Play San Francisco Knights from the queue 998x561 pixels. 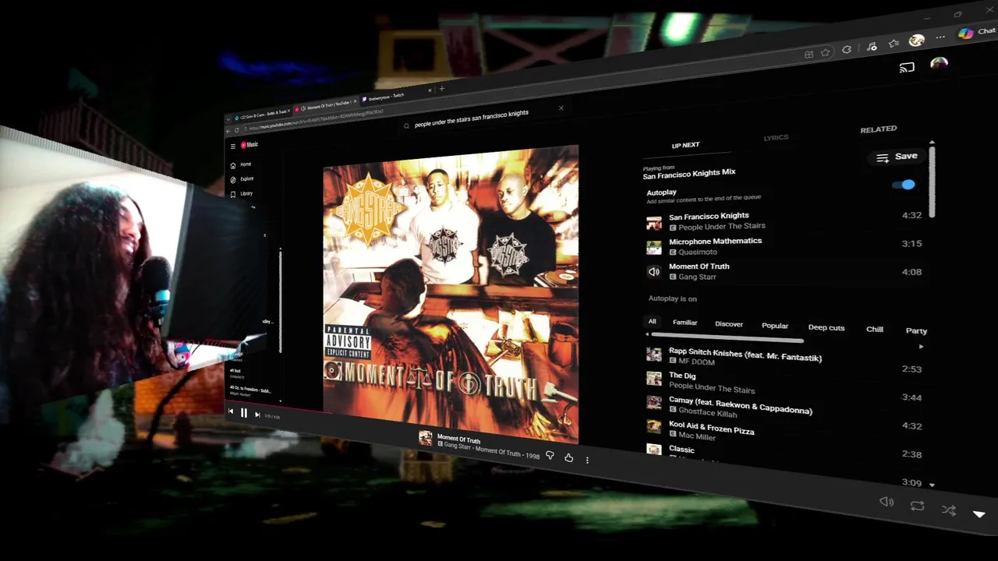click(x=784, y=220)
